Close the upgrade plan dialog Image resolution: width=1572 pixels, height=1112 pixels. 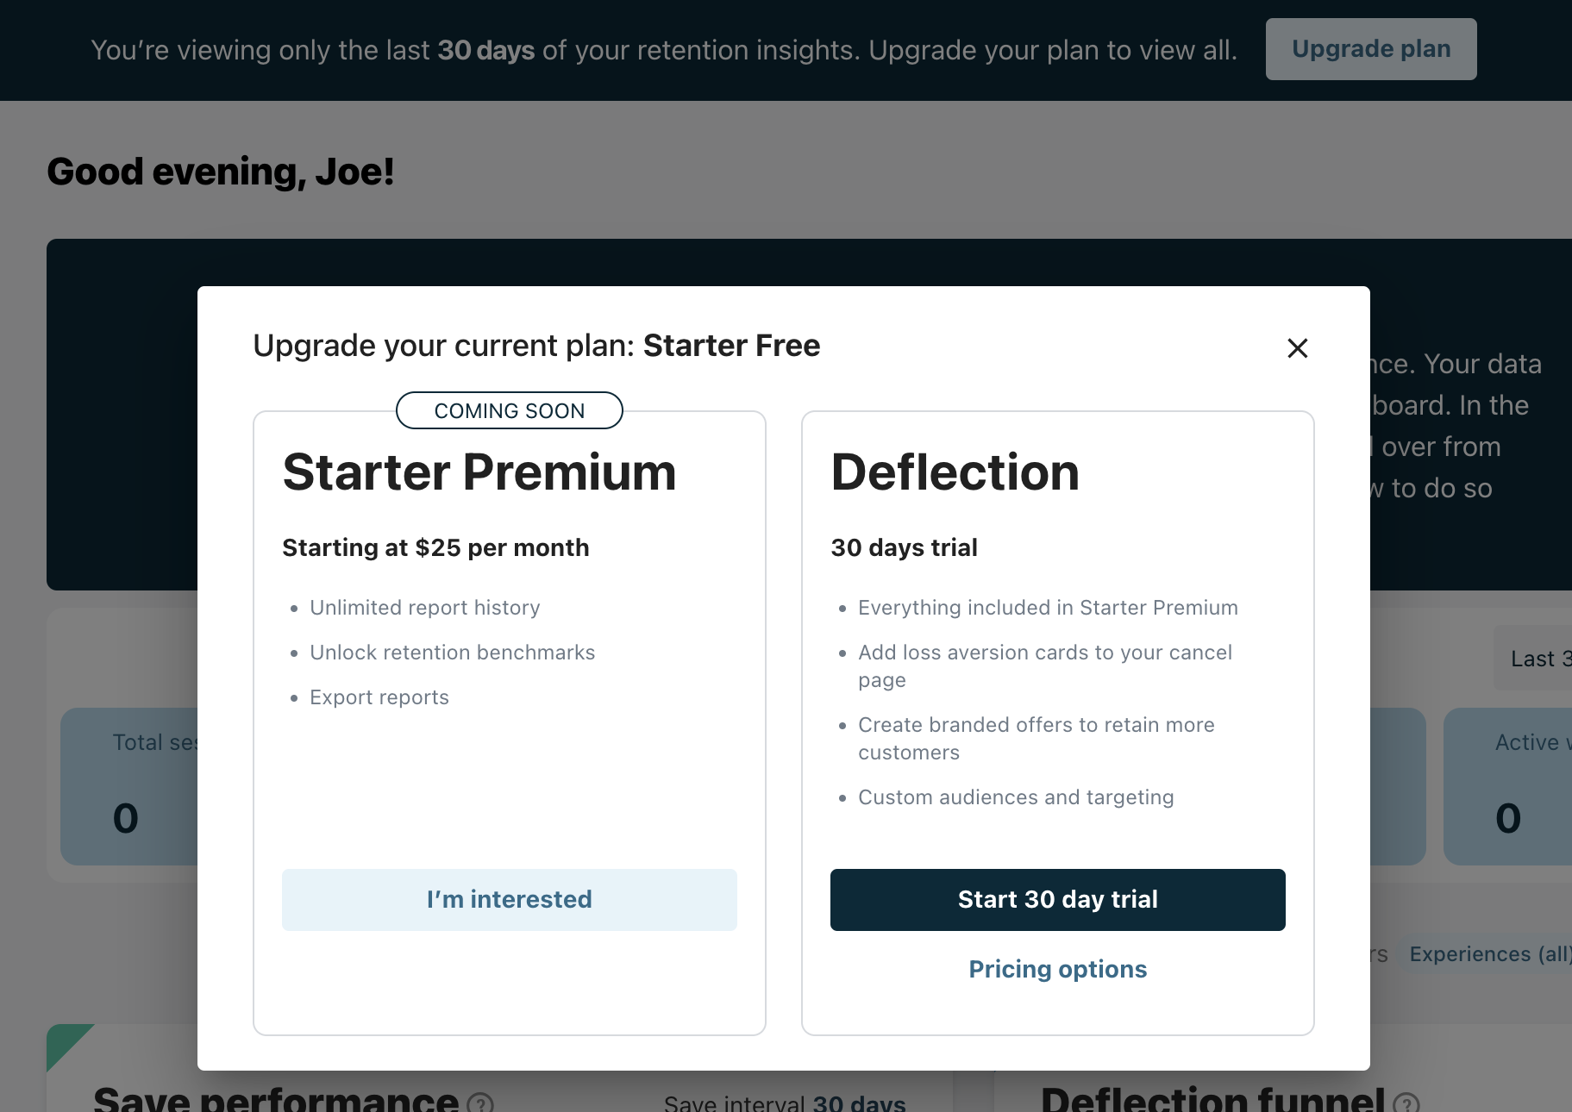(x=1297, y=348)
